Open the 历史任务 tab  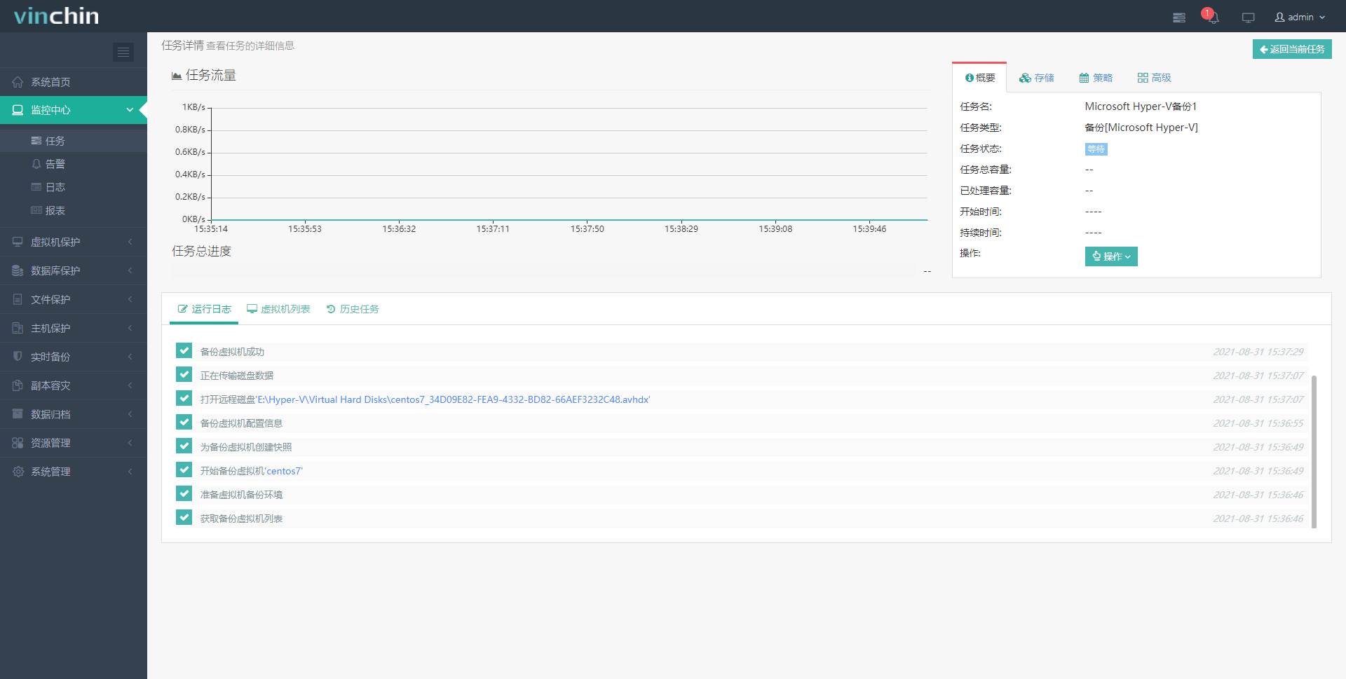pos(353,309)
